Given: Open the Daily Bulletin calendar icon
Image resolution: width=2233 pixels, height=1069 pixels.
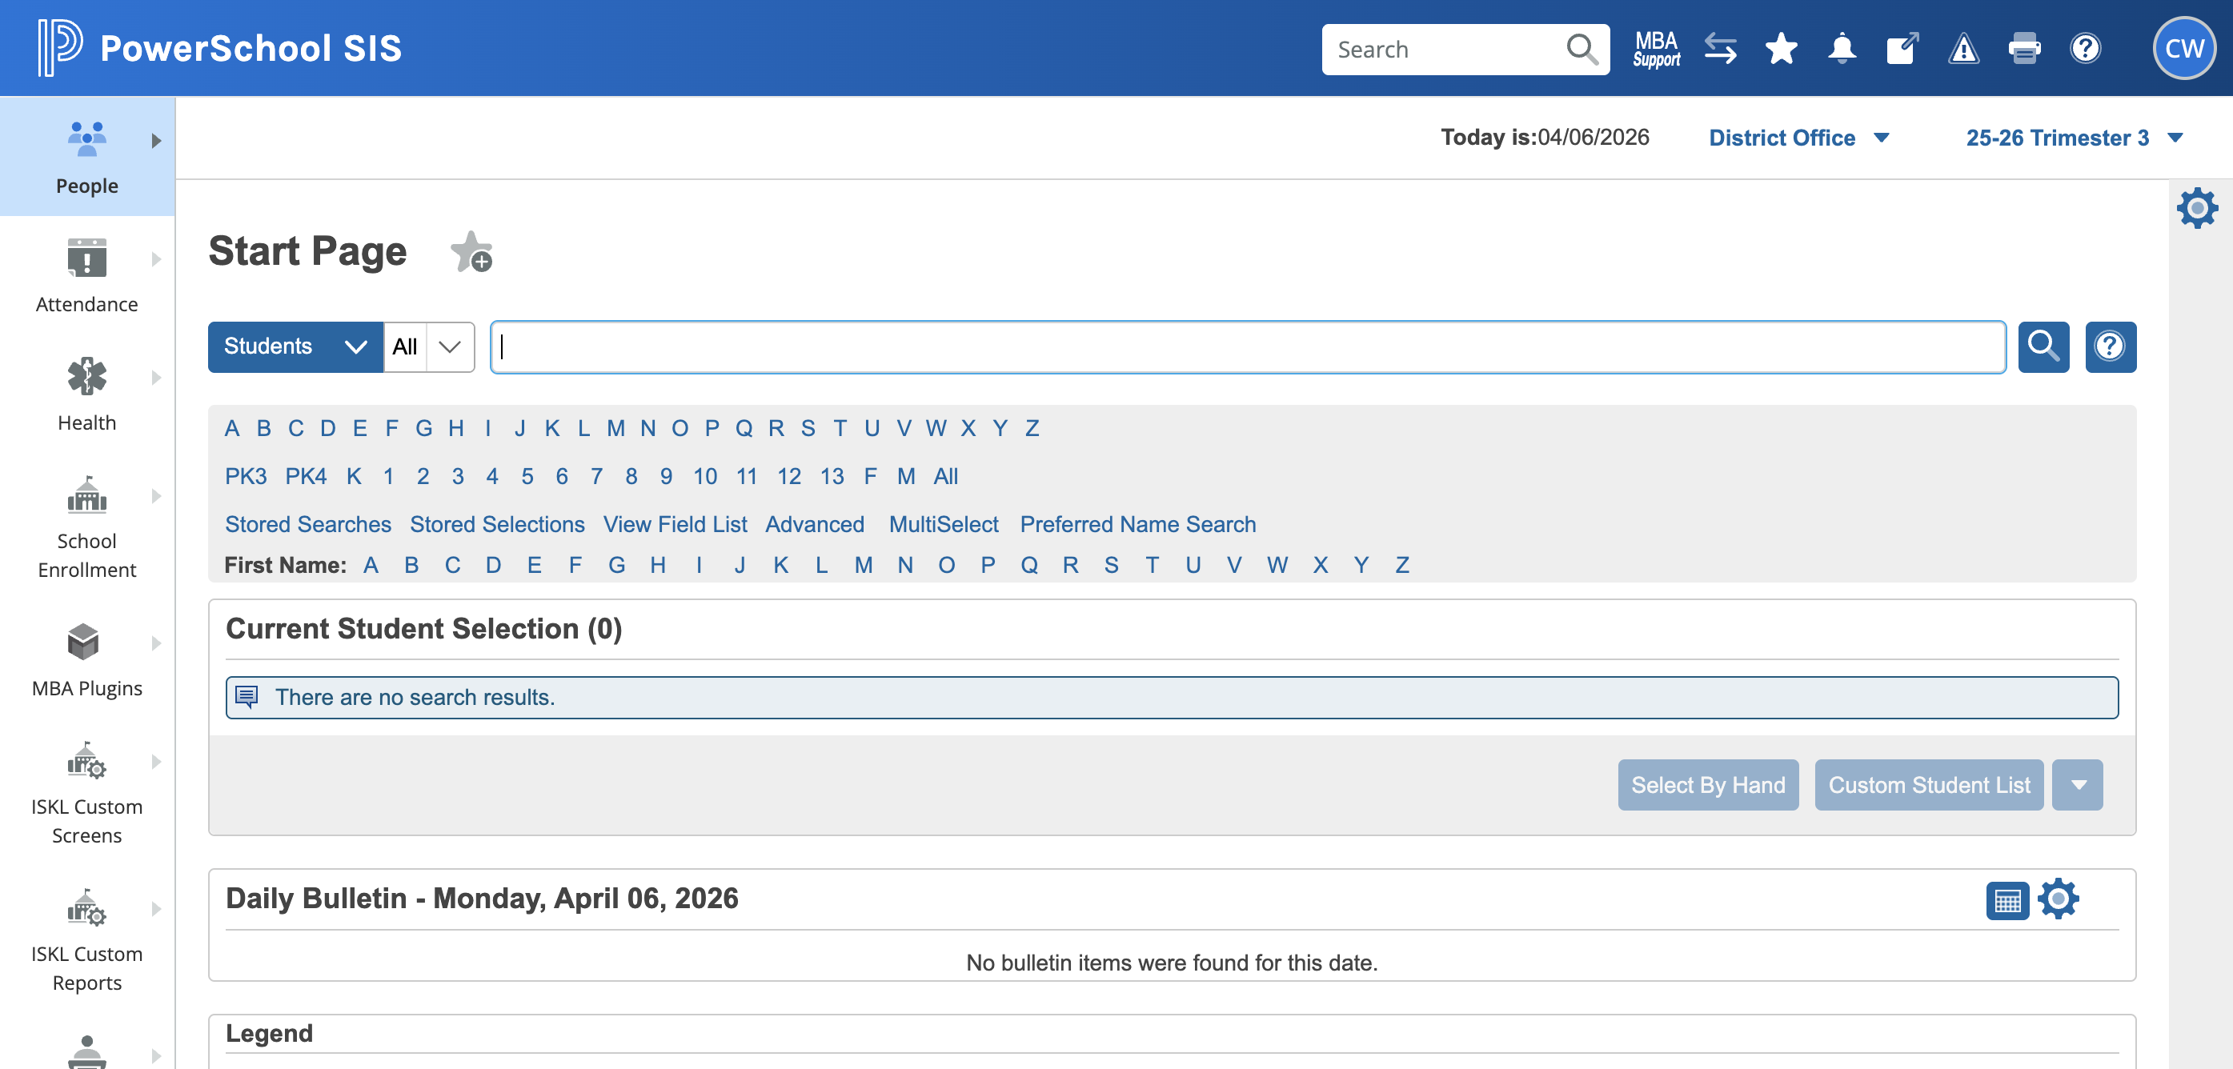Looking at the screenshot, I should [x=2006, y=900].
